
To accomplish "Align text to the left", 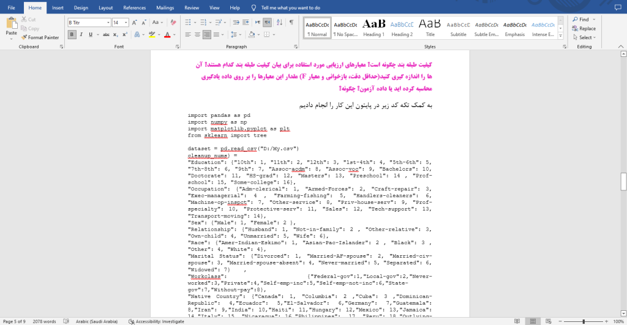I will click(188, 35).
